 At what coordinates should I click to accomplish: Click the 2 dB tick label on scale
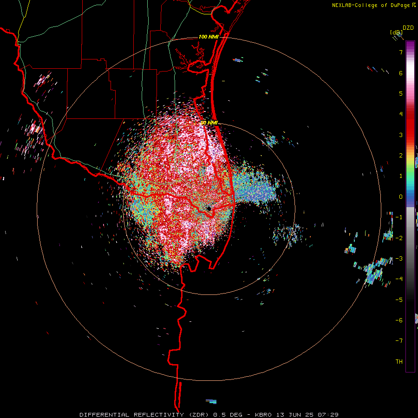point(401,156)
